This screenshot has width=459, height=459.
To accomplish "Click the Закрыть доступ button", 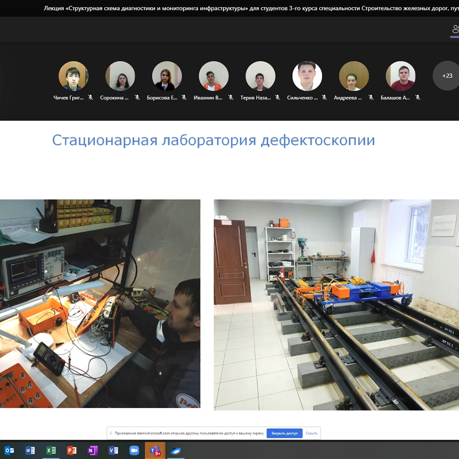I will click(284, 433).
